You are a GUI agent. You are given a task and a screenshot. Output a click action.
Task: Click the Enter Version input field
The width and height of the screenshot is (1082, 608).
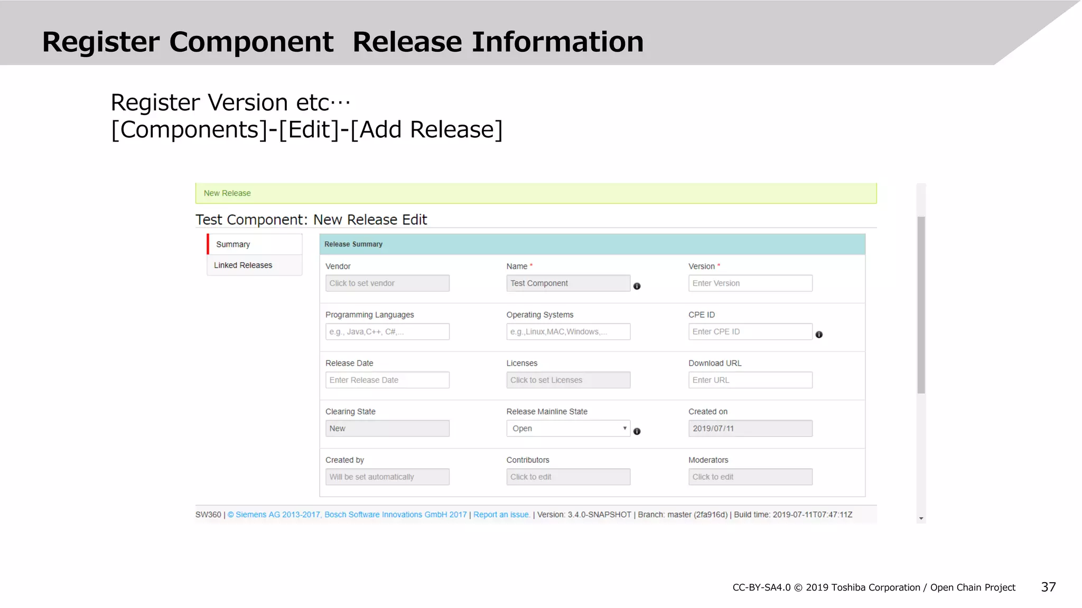coord(750,283)
